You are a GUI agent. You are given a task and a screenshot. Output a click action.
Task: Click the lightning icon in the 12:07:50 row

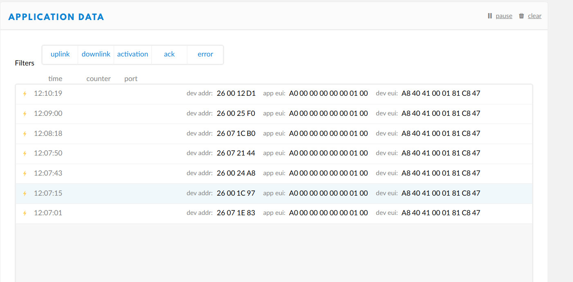click(25, 153)
